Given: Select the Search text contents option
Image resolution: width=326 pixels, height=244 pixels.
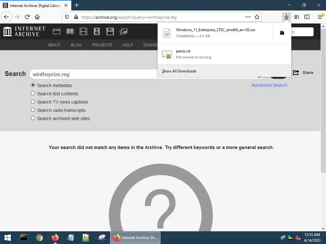Looking at the screenshot, I should (33, 93).
